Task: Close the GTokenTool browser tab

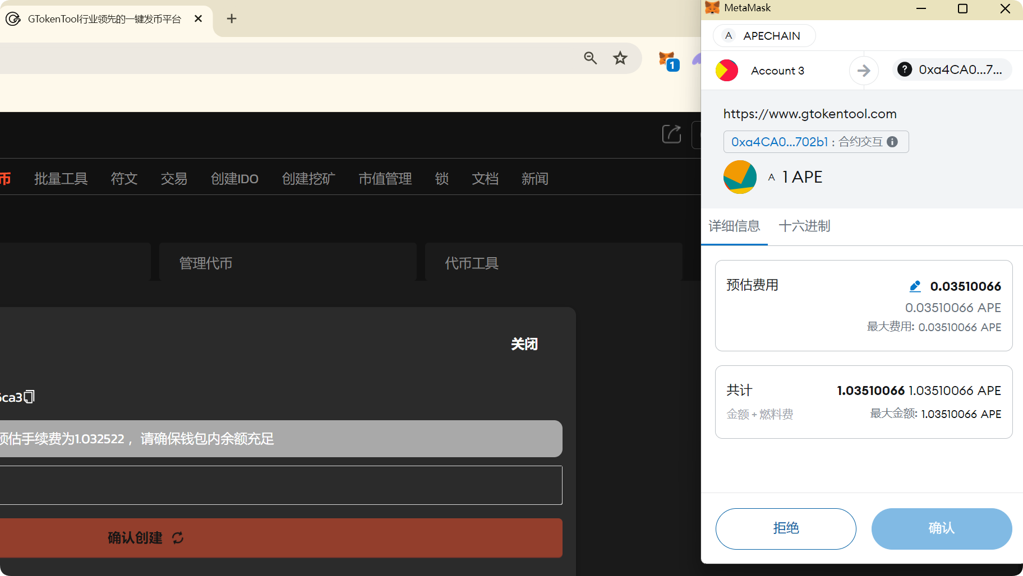Action: pyautogui.click(x=198, y=18)
